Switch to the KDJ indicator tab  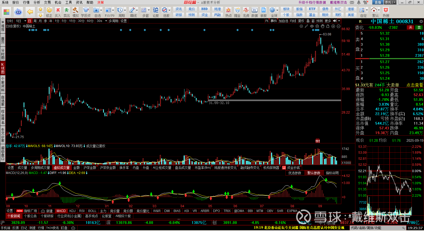click(x=72, y=211)
